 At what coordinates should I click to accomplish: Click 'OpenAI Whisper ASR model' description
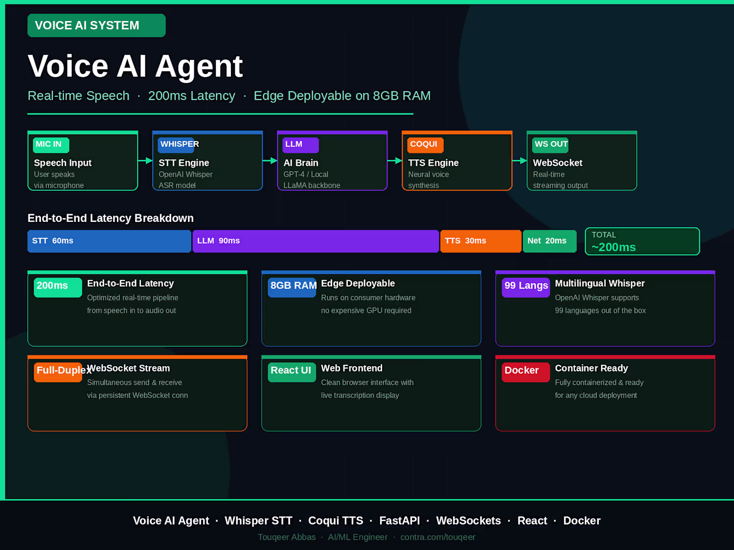pyautogui.click(x=185, y=180)
